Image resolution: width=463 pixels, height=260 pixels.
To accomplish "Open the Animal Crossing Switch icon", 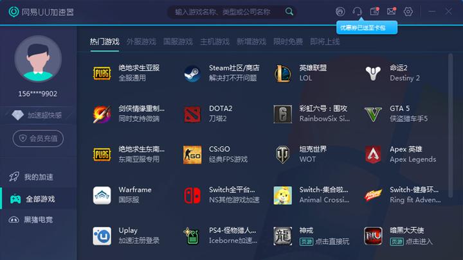I will click(282, 195).
